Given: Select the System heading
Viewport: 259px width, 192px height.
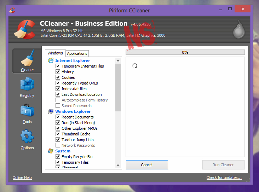Looking at the screenshot, I should coord(63,151).
